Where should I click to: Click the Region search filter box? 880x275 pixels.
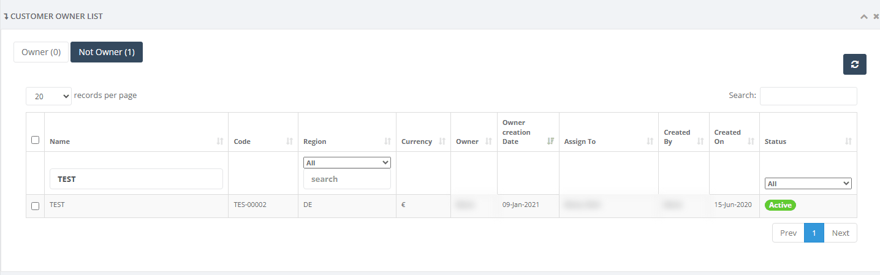click(x=347, y=179)
